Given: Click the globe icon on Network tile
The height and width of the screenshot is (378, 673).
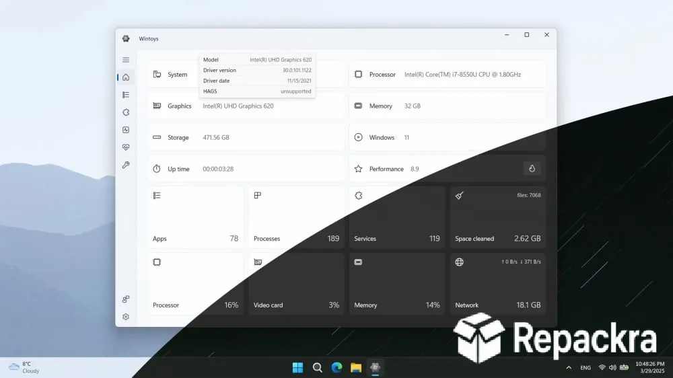Looking at the screenshot, I should (459, 262).
